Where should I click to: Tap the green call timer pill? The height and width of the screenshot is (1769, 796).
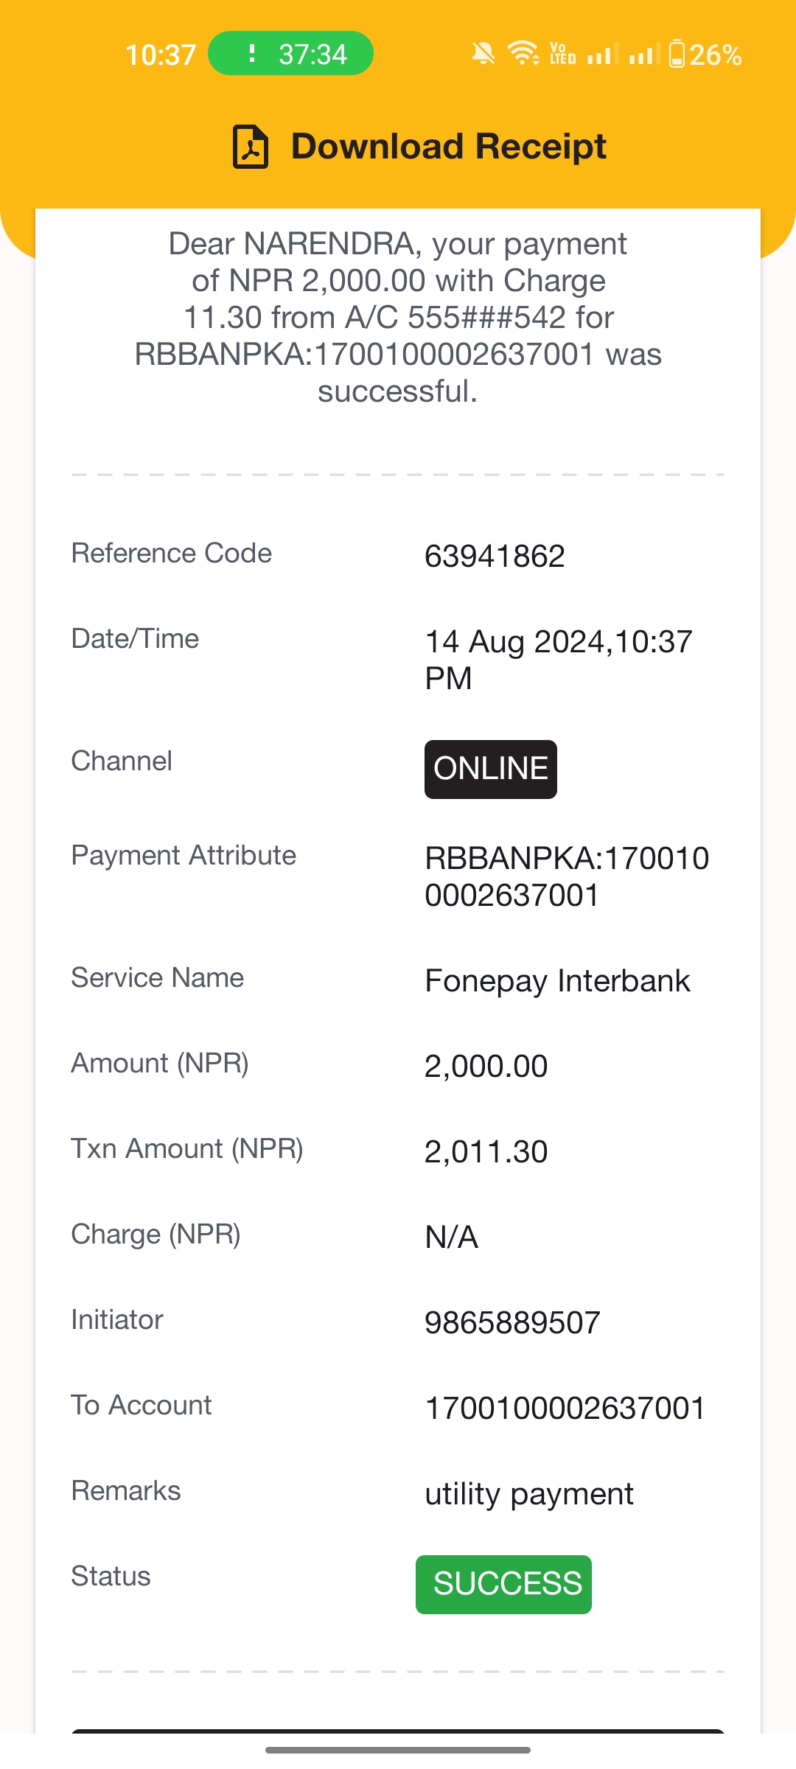point(290,53)
